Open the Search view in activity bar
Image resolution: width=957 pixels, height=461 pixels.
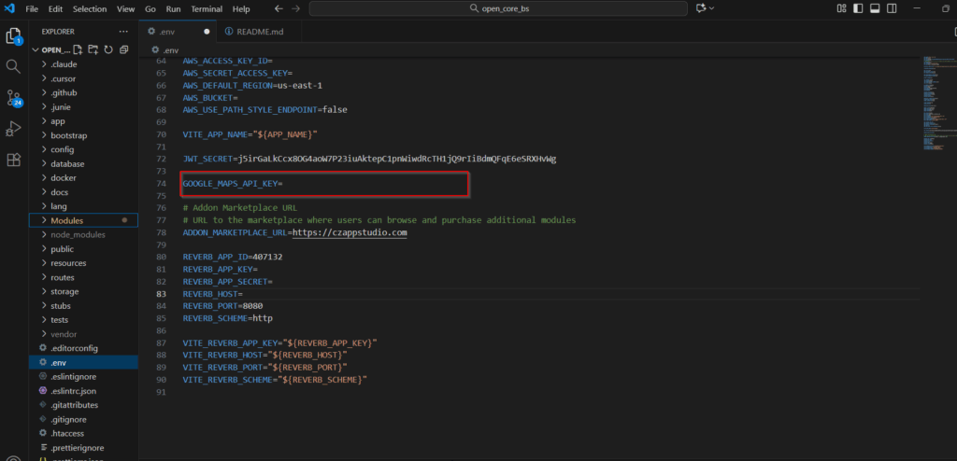(x=13, y=66)
